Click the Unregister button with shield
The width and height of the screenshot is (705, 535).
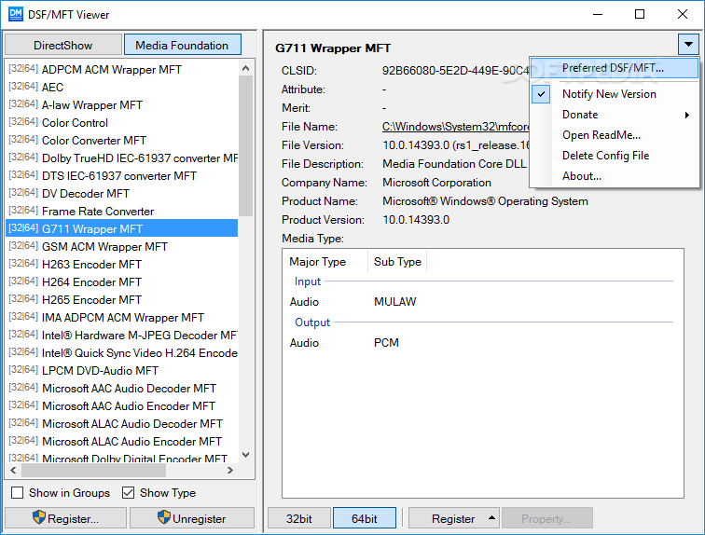coord(192,518)
